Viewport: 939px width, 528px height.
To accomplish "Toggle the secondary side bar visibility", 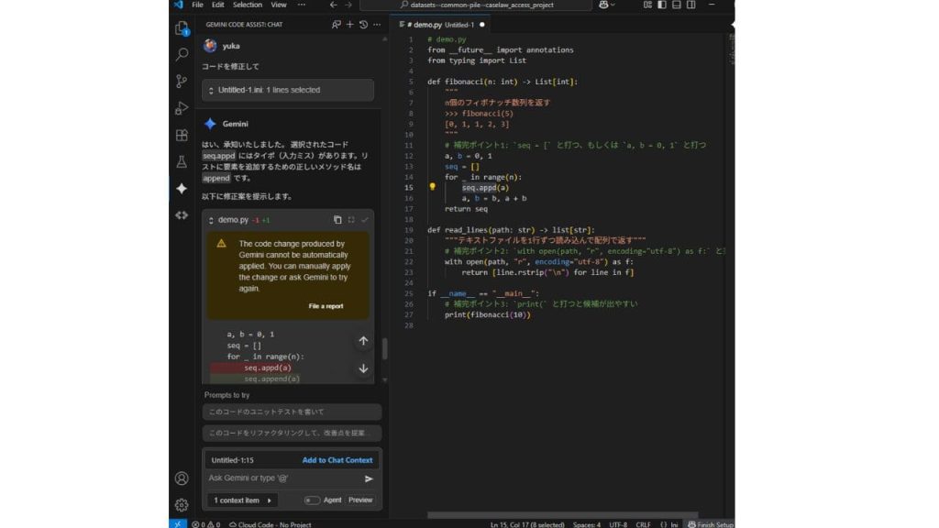I will [691, 5].
